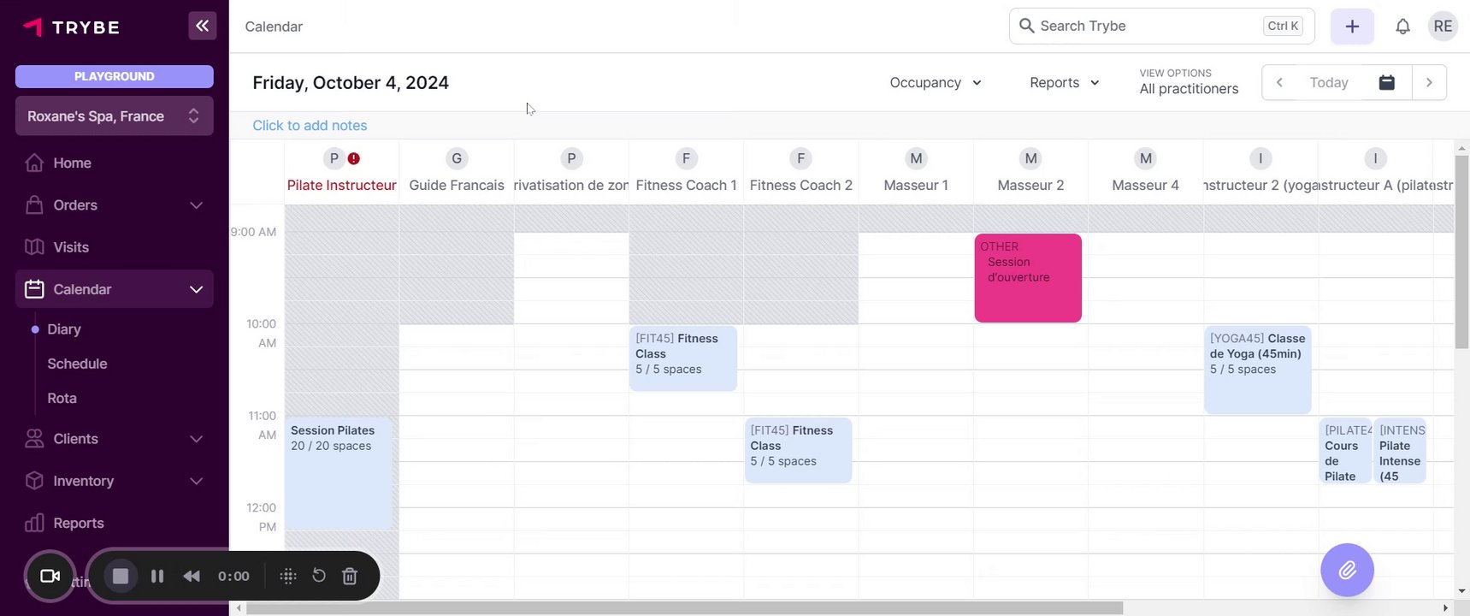Open the Reports dropdown in header
Image resolution: width=1470 pixels, height=616 pixels.
[1064, 83]
